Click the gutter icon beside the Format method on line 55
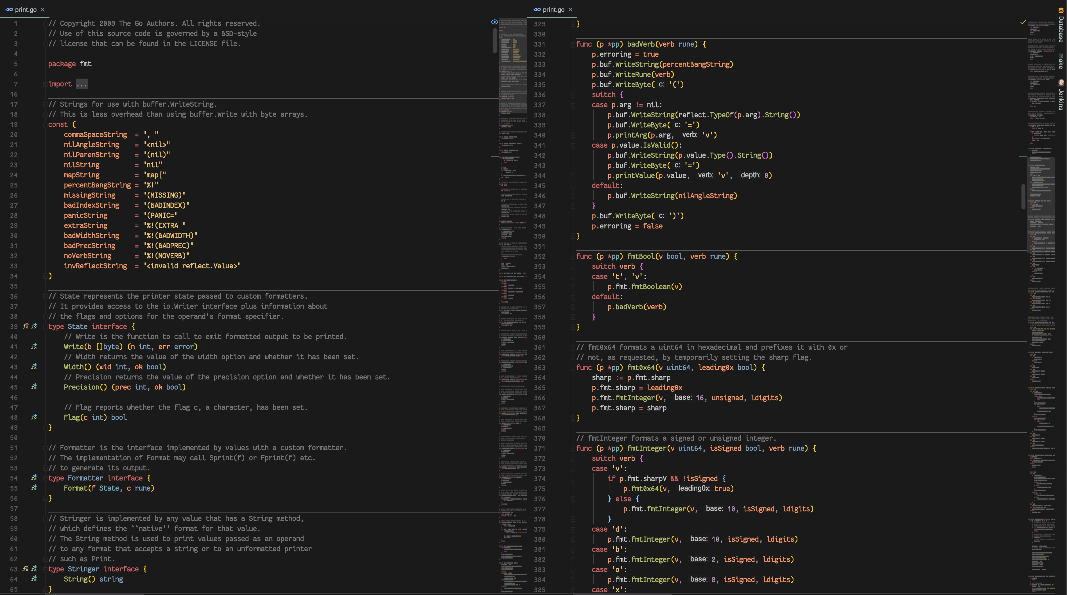The width and height of the screenshot is (1067, 595). point(34,488)
